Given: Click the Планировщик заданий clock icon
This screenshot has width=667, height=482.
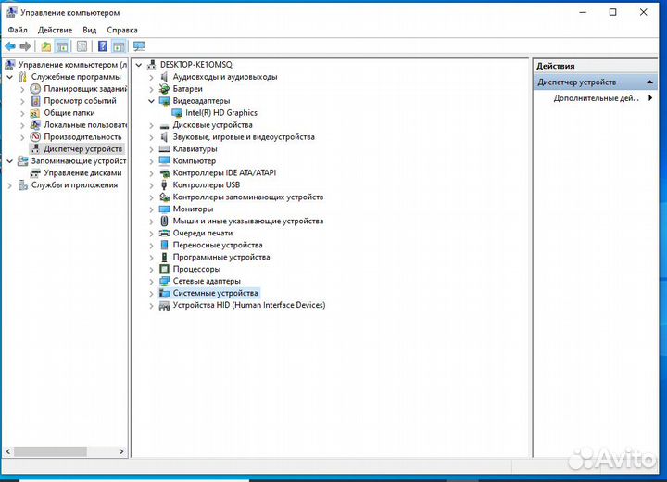Looking at the screenshot, I should tap(35, 89).
